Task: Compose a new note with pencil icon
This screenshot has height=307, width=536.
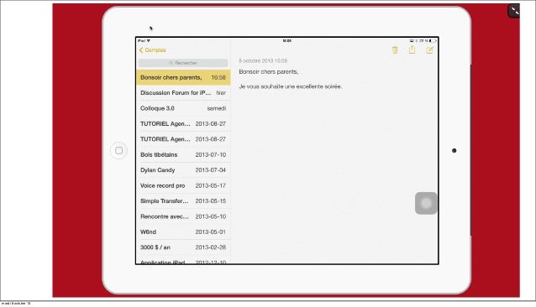Action: click(x=429, y=50)
